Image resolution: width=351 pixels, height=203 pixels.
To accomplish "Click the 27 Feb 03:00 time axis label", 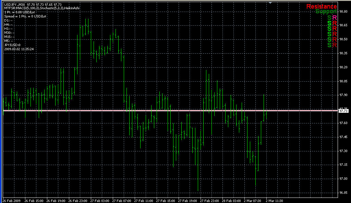I will point(100,201).
